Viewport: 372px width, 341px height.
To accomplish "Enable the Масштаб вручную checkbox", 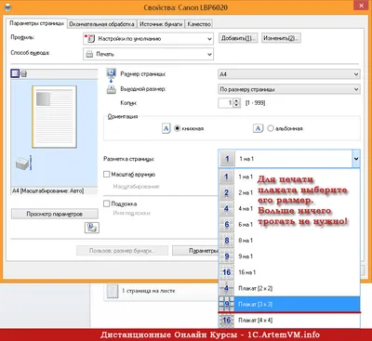I will coord(106,175).
